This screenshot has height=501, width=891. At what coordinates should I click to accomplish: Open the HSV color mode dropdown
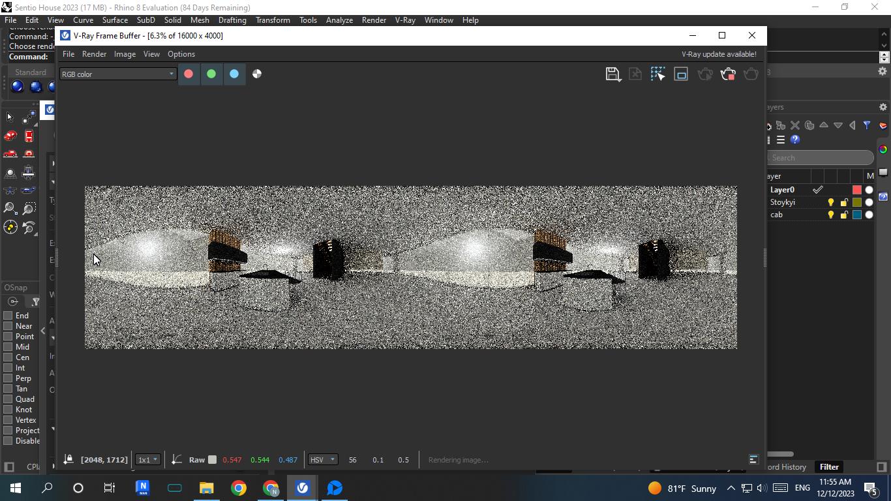click(x=323, y=460)
